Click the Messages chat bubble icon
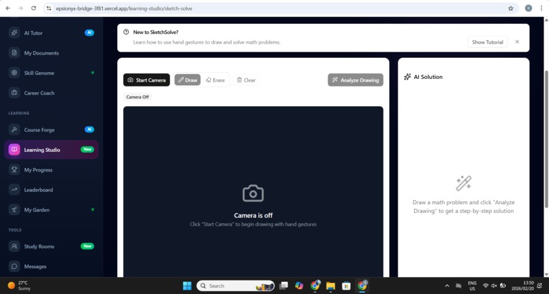This screenshot has height=294, width=549. coord(14,266)
